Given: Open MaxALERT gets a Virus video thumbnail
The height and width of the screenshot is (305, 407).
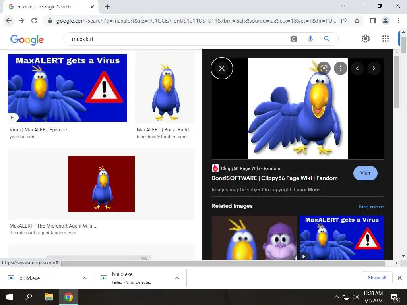Looking at the screenshot, I should pos(68,88).
